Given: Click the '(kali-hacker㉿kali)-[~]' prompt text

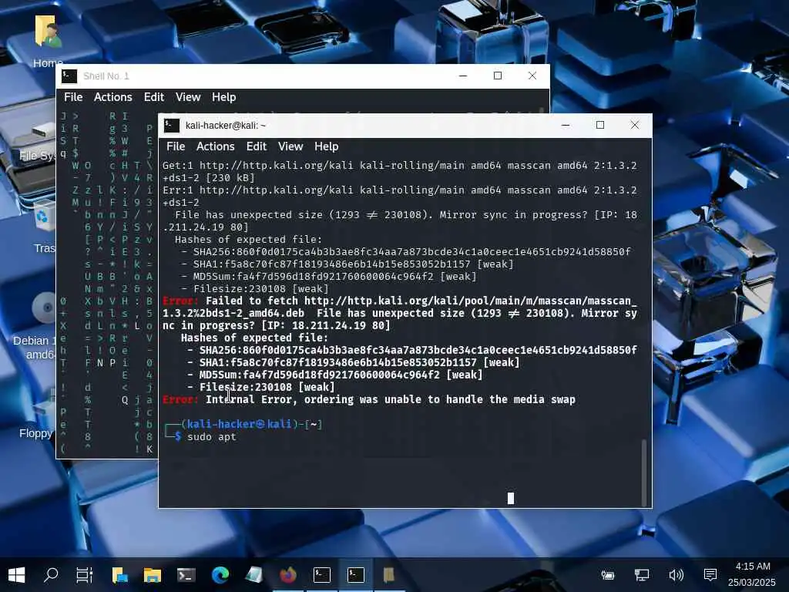Looking at the screenshot, I should coord(252,425).
